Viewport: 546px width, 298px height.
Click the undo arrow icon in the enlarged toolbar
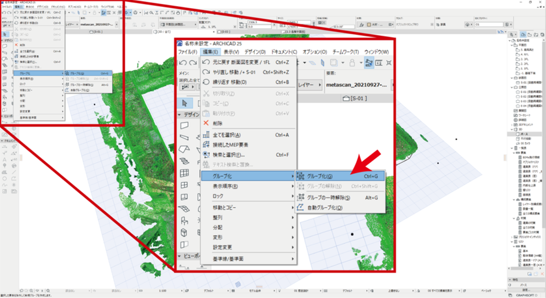tap(183, 63)
